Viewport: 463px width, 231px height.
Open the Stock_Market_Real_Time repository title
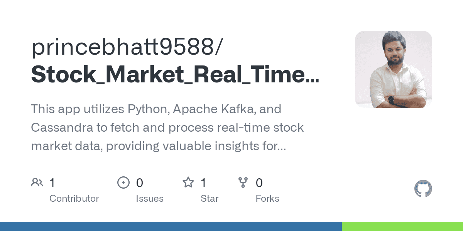pyautogui.click(x=175, y=75)
